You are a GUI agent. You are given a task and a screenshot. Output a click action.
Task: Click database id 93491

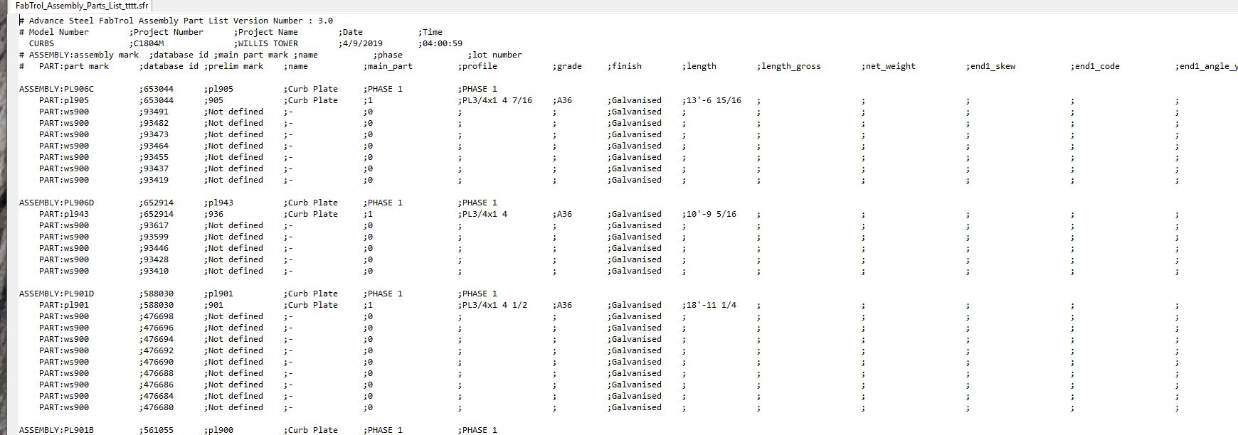157,112
